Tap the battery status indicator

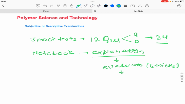pos(182,1)
